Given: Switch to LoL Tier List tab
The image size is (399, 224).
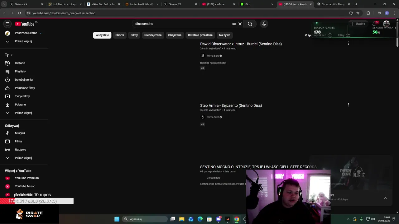Looking at the screenshot, I should 65,4.
